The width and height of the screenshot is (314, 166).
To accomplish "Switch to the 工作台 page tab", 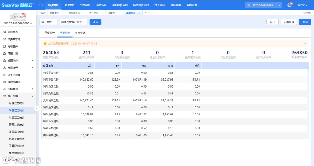I will point(42,13).
